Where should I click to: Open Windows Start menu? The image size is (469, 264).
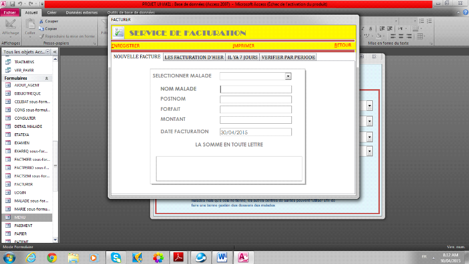click(9, 258)
